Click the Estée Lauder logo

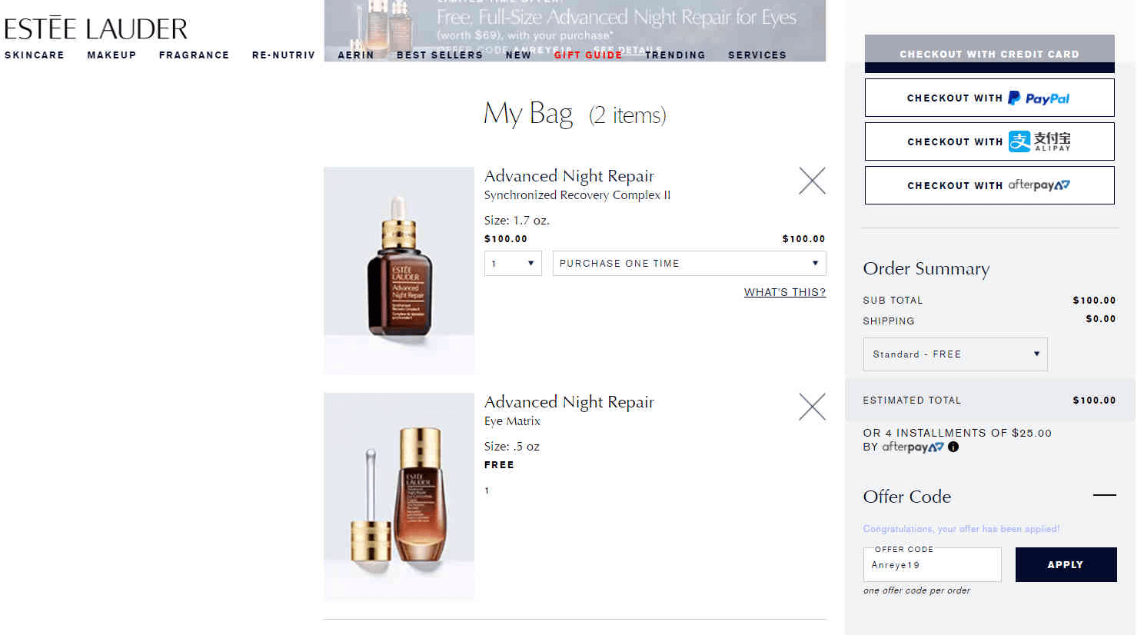coord(95,28)
